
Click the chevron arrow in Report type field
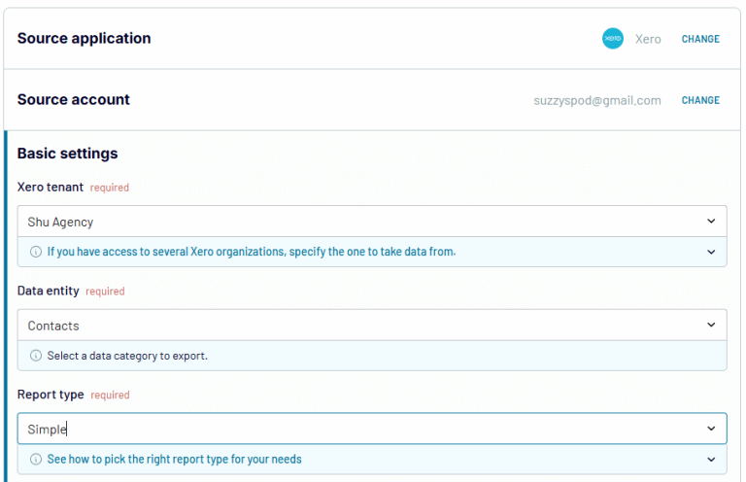tap(711, 429)
